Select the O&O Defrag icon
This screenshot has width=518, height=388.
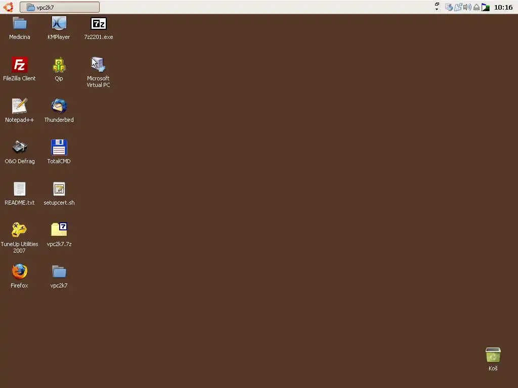click(x=20, y=148)
